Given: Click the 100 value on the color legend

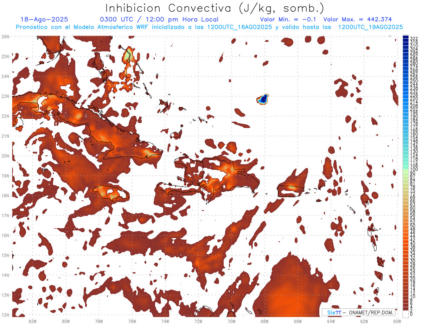Looking at the screenshot, I should (x=413, y=170).
